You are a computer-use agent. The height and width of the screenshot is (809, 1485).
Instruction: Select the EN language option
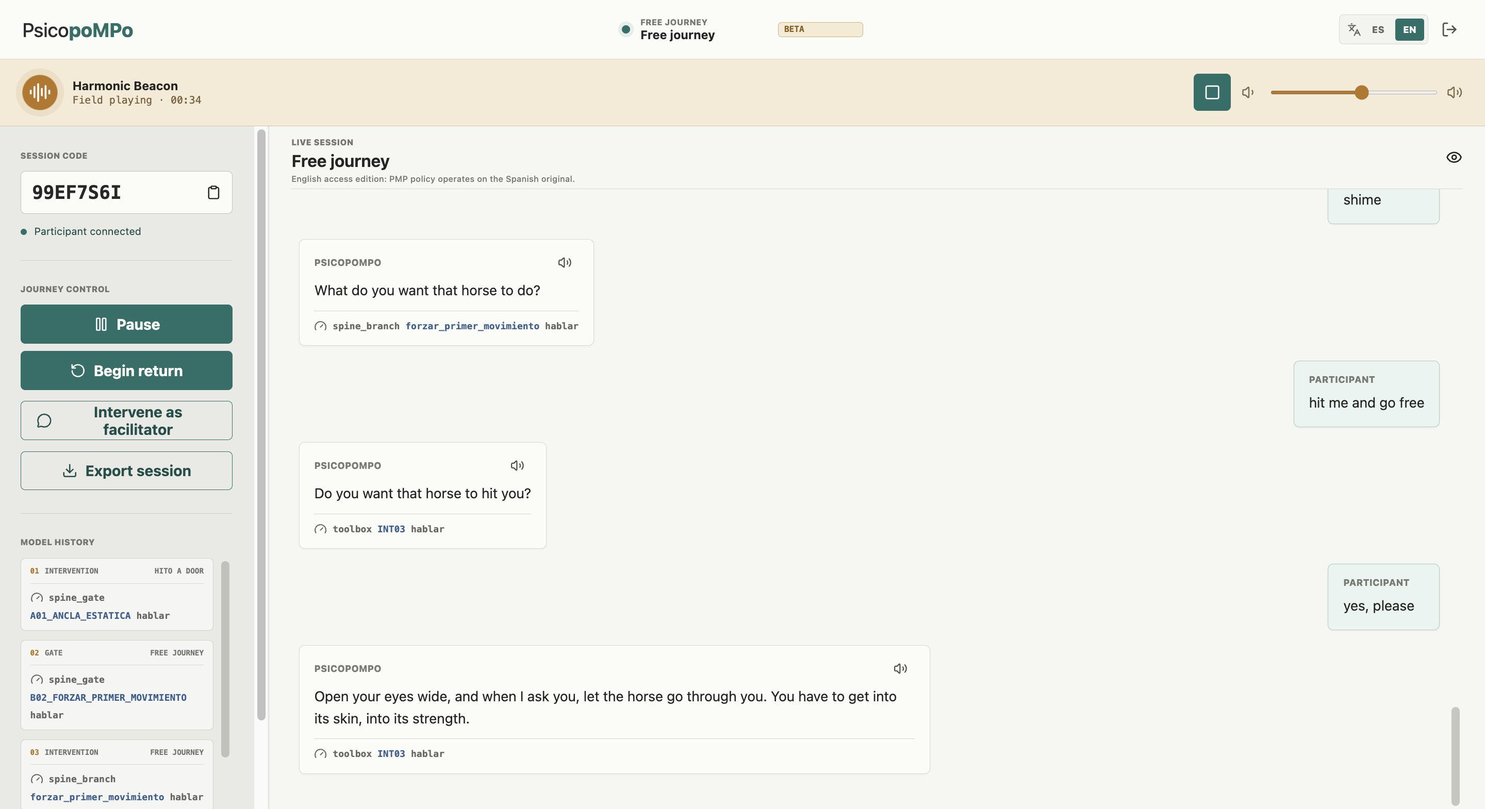(1410, 29)
